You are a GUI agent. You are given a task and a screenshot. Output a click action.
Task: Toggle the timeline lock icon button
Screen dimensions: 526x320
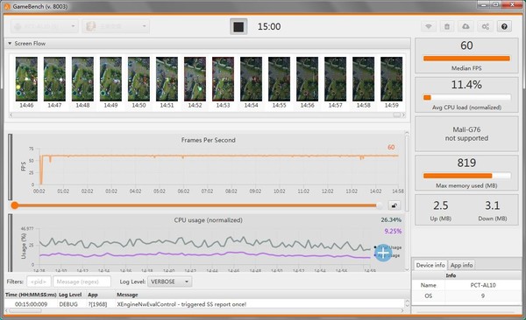click(x=394, y=205)
